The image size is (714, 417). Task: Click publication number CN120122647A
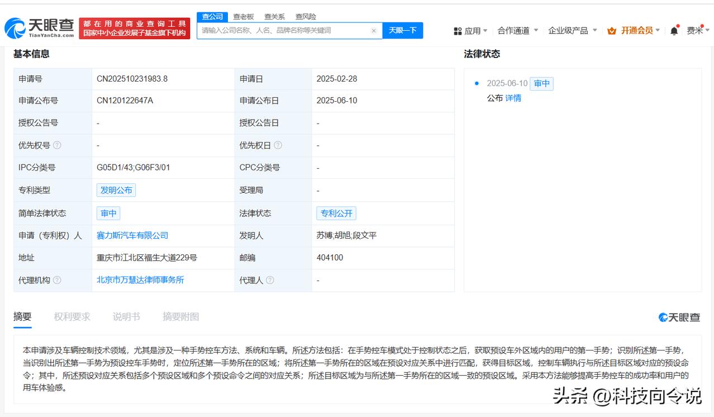[125, 101]
